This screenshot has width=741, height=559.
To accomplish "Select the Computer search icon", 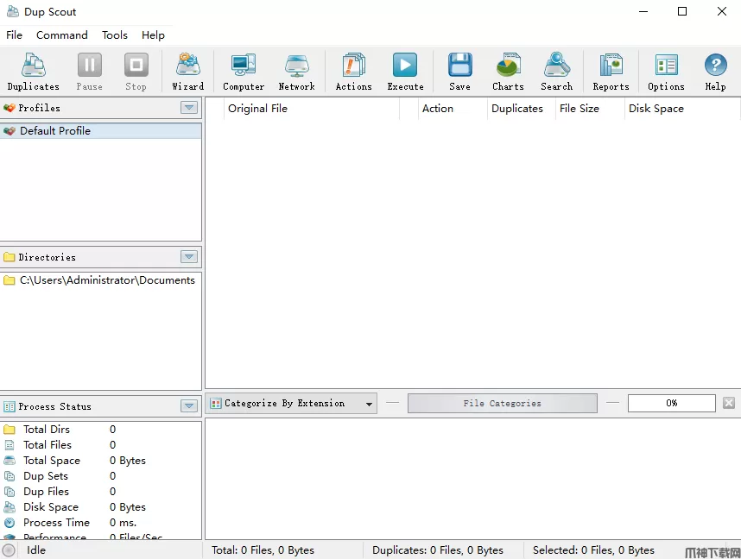I will tap(244, 72).
